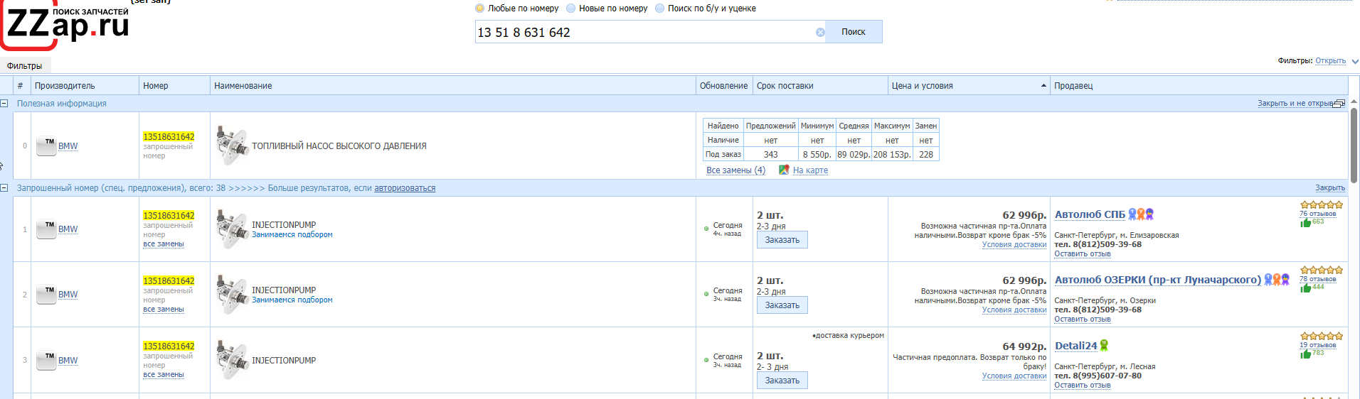Click the green status dot in row 1 update column
The height and width of the screenshot is (399, 1360).
click(x=706, y=229)
